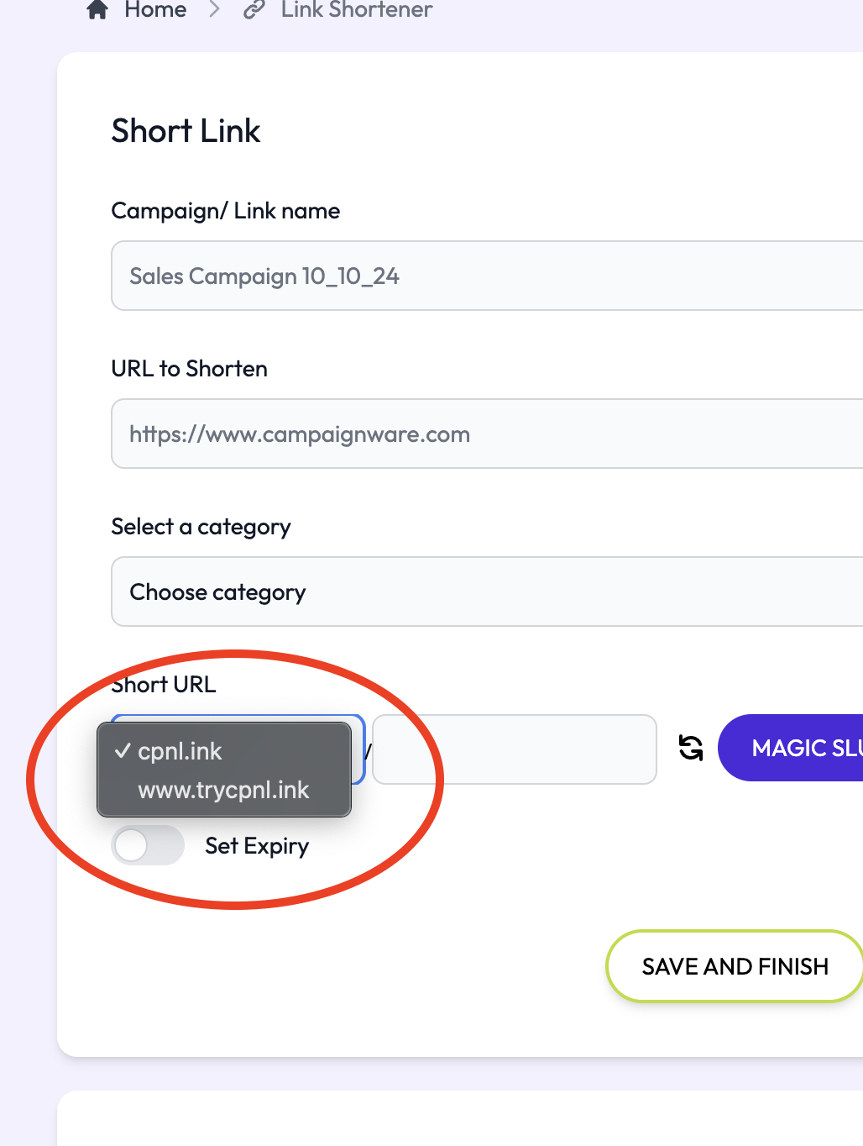Viewport: 863px width, 1146px height.
Task: Toggle the Set Expiry switch
Action: tap(148, 845)
